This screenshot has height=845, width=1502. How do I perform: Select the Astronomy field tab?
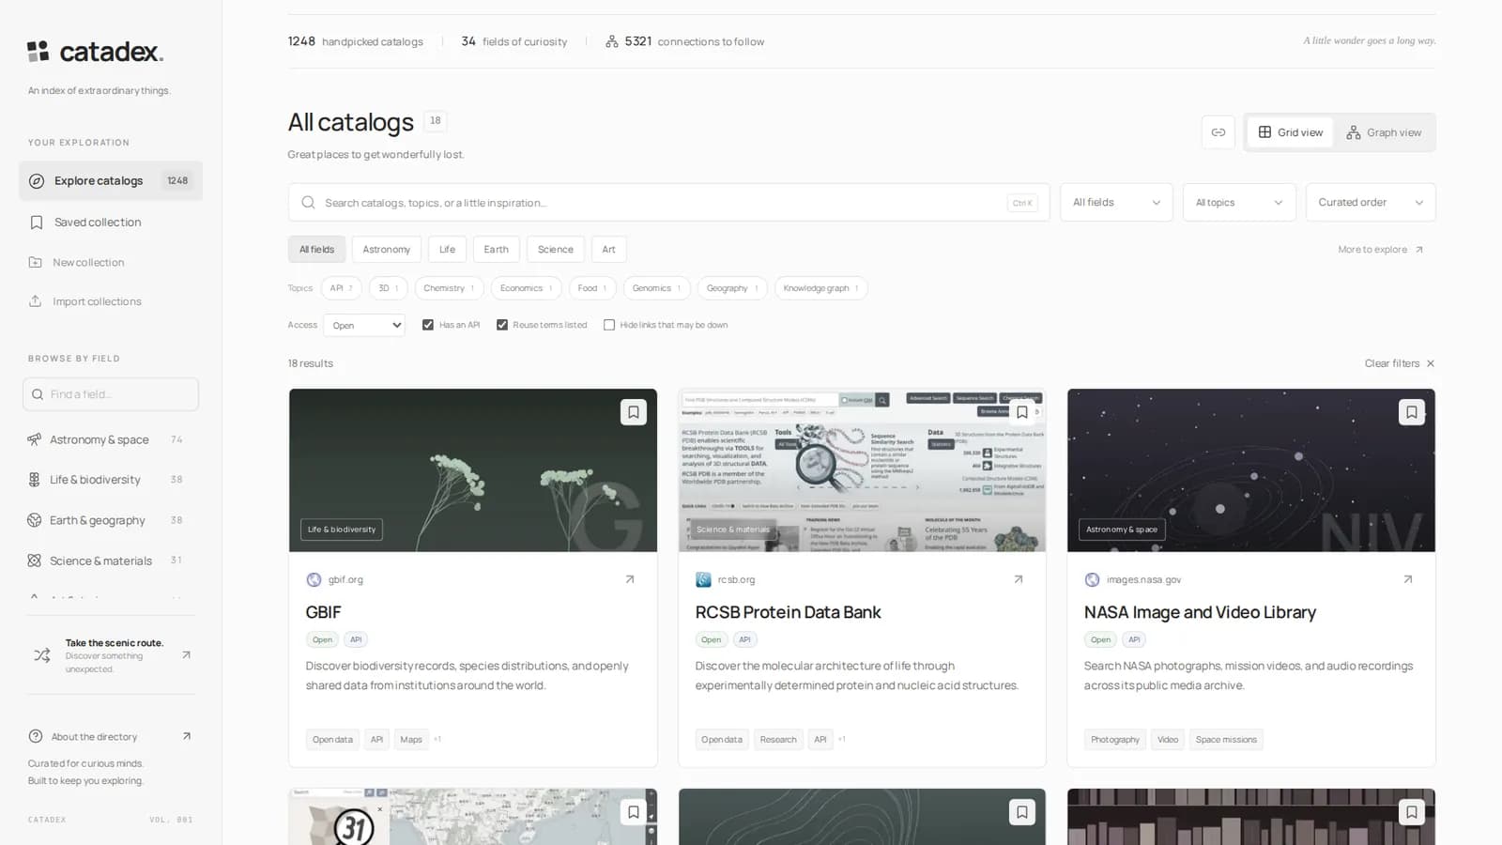(x=387, y=250)
